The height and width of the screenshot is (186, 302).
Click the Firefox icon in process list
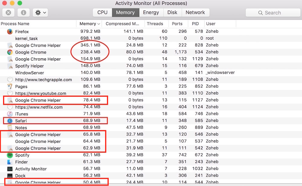[x=10, y=31]
